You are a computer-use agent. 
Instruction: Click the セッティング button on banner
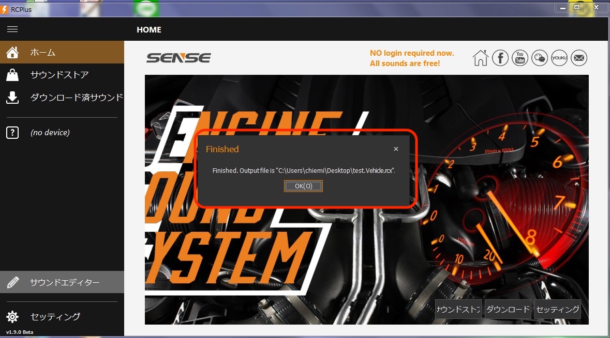coord(557,310)
